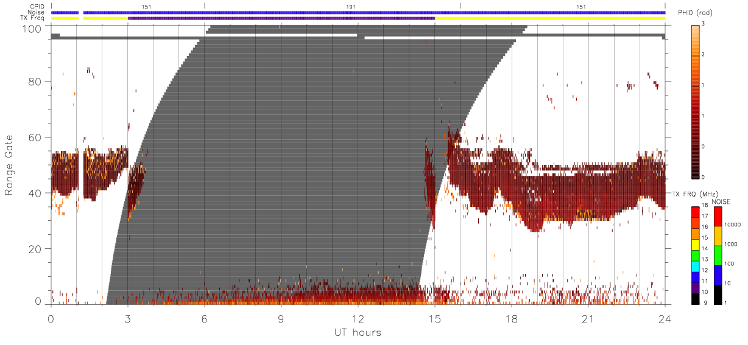Click the UT hours x-axis title
Image resolution: width=748 pixels, height=345 pixels.
coord(357,332)
